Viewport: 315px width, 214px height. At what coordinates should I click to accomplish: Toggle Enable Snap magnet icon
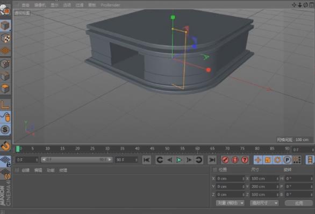[x=5, y=146]
